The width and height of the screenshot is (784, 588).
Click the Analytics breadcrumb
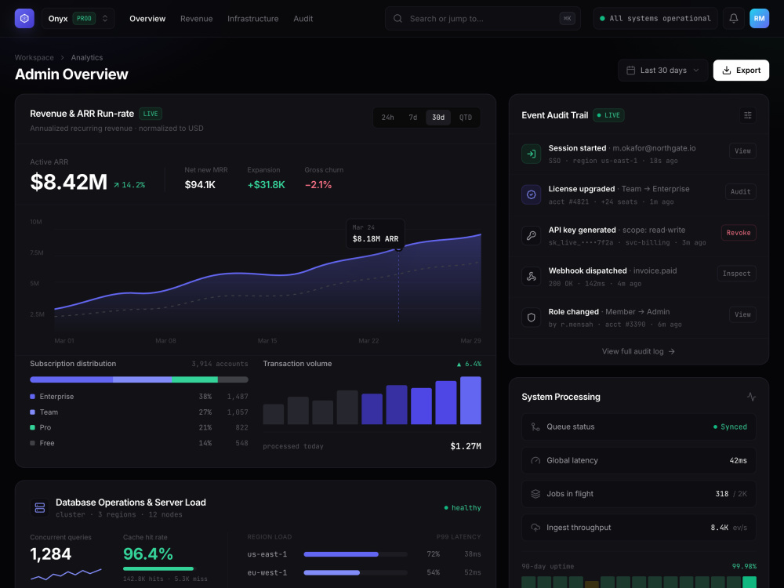coord(87,57)
